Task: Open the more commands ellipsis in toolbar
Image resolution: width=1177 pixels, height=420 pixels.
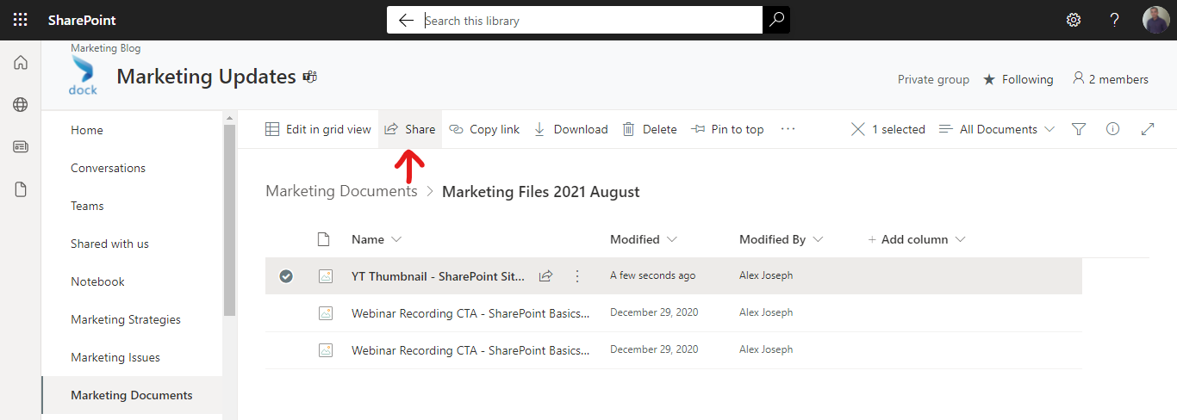Action: coord(788,129)
